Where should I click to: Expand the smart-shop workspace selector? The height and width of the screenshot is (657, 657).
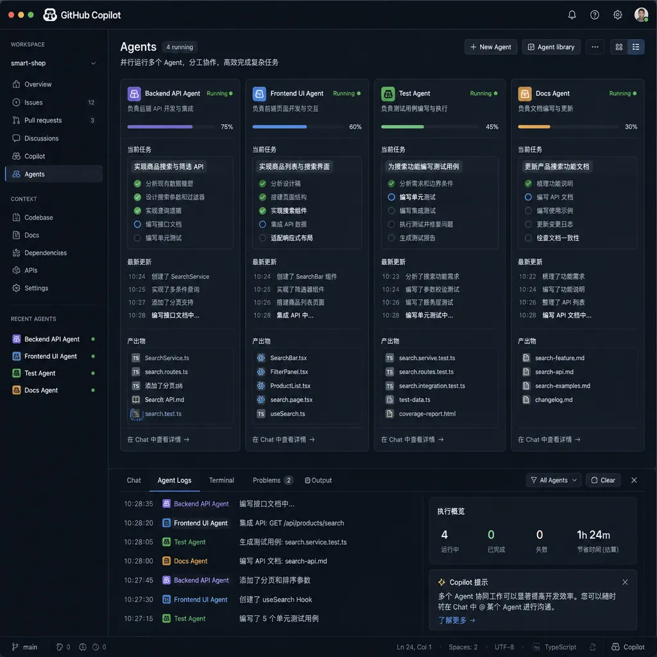point(54,63)
